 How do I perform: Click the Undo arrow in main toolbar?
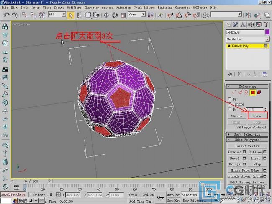coord(6,15)
